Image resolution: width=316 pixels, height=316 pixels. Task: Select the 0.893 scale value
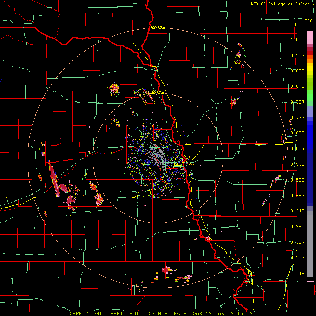(x=297, y=71)
